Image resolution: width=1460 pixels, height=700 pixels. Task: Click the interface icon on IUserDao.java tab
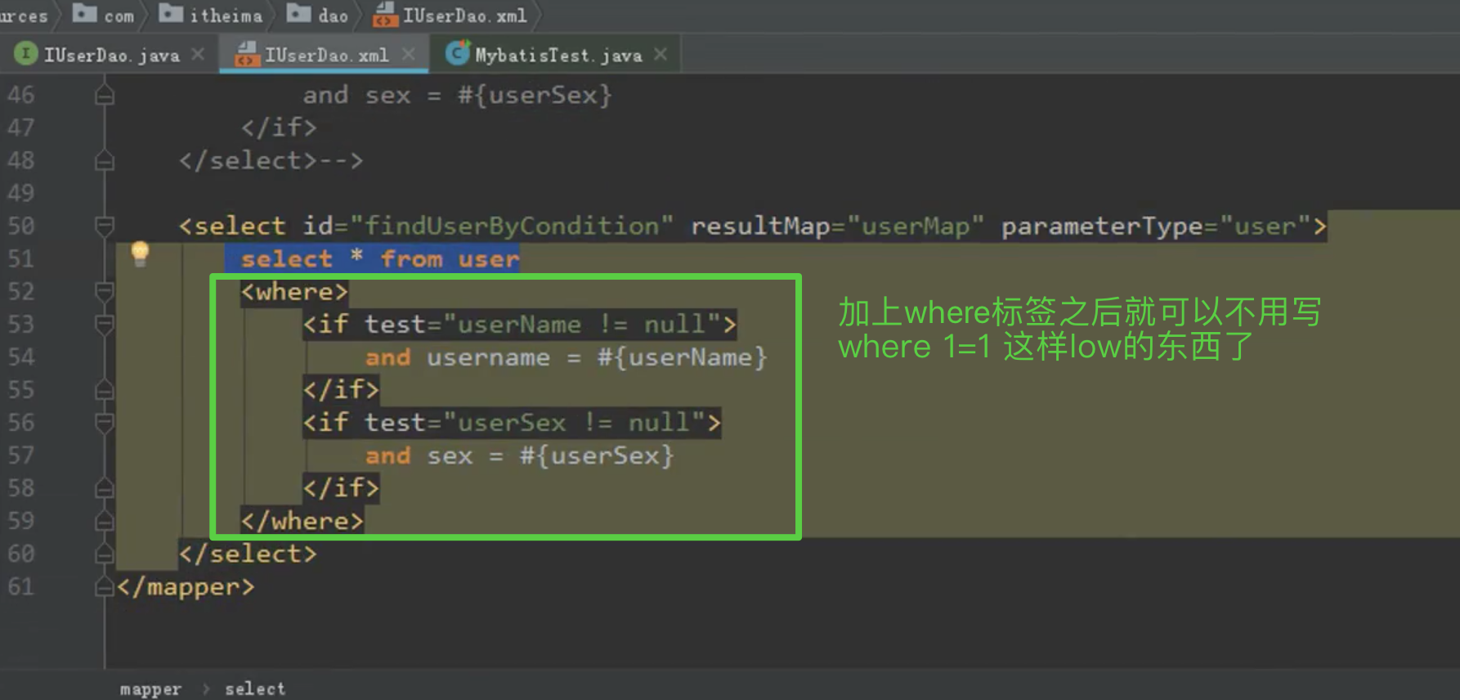click(26, 54)
